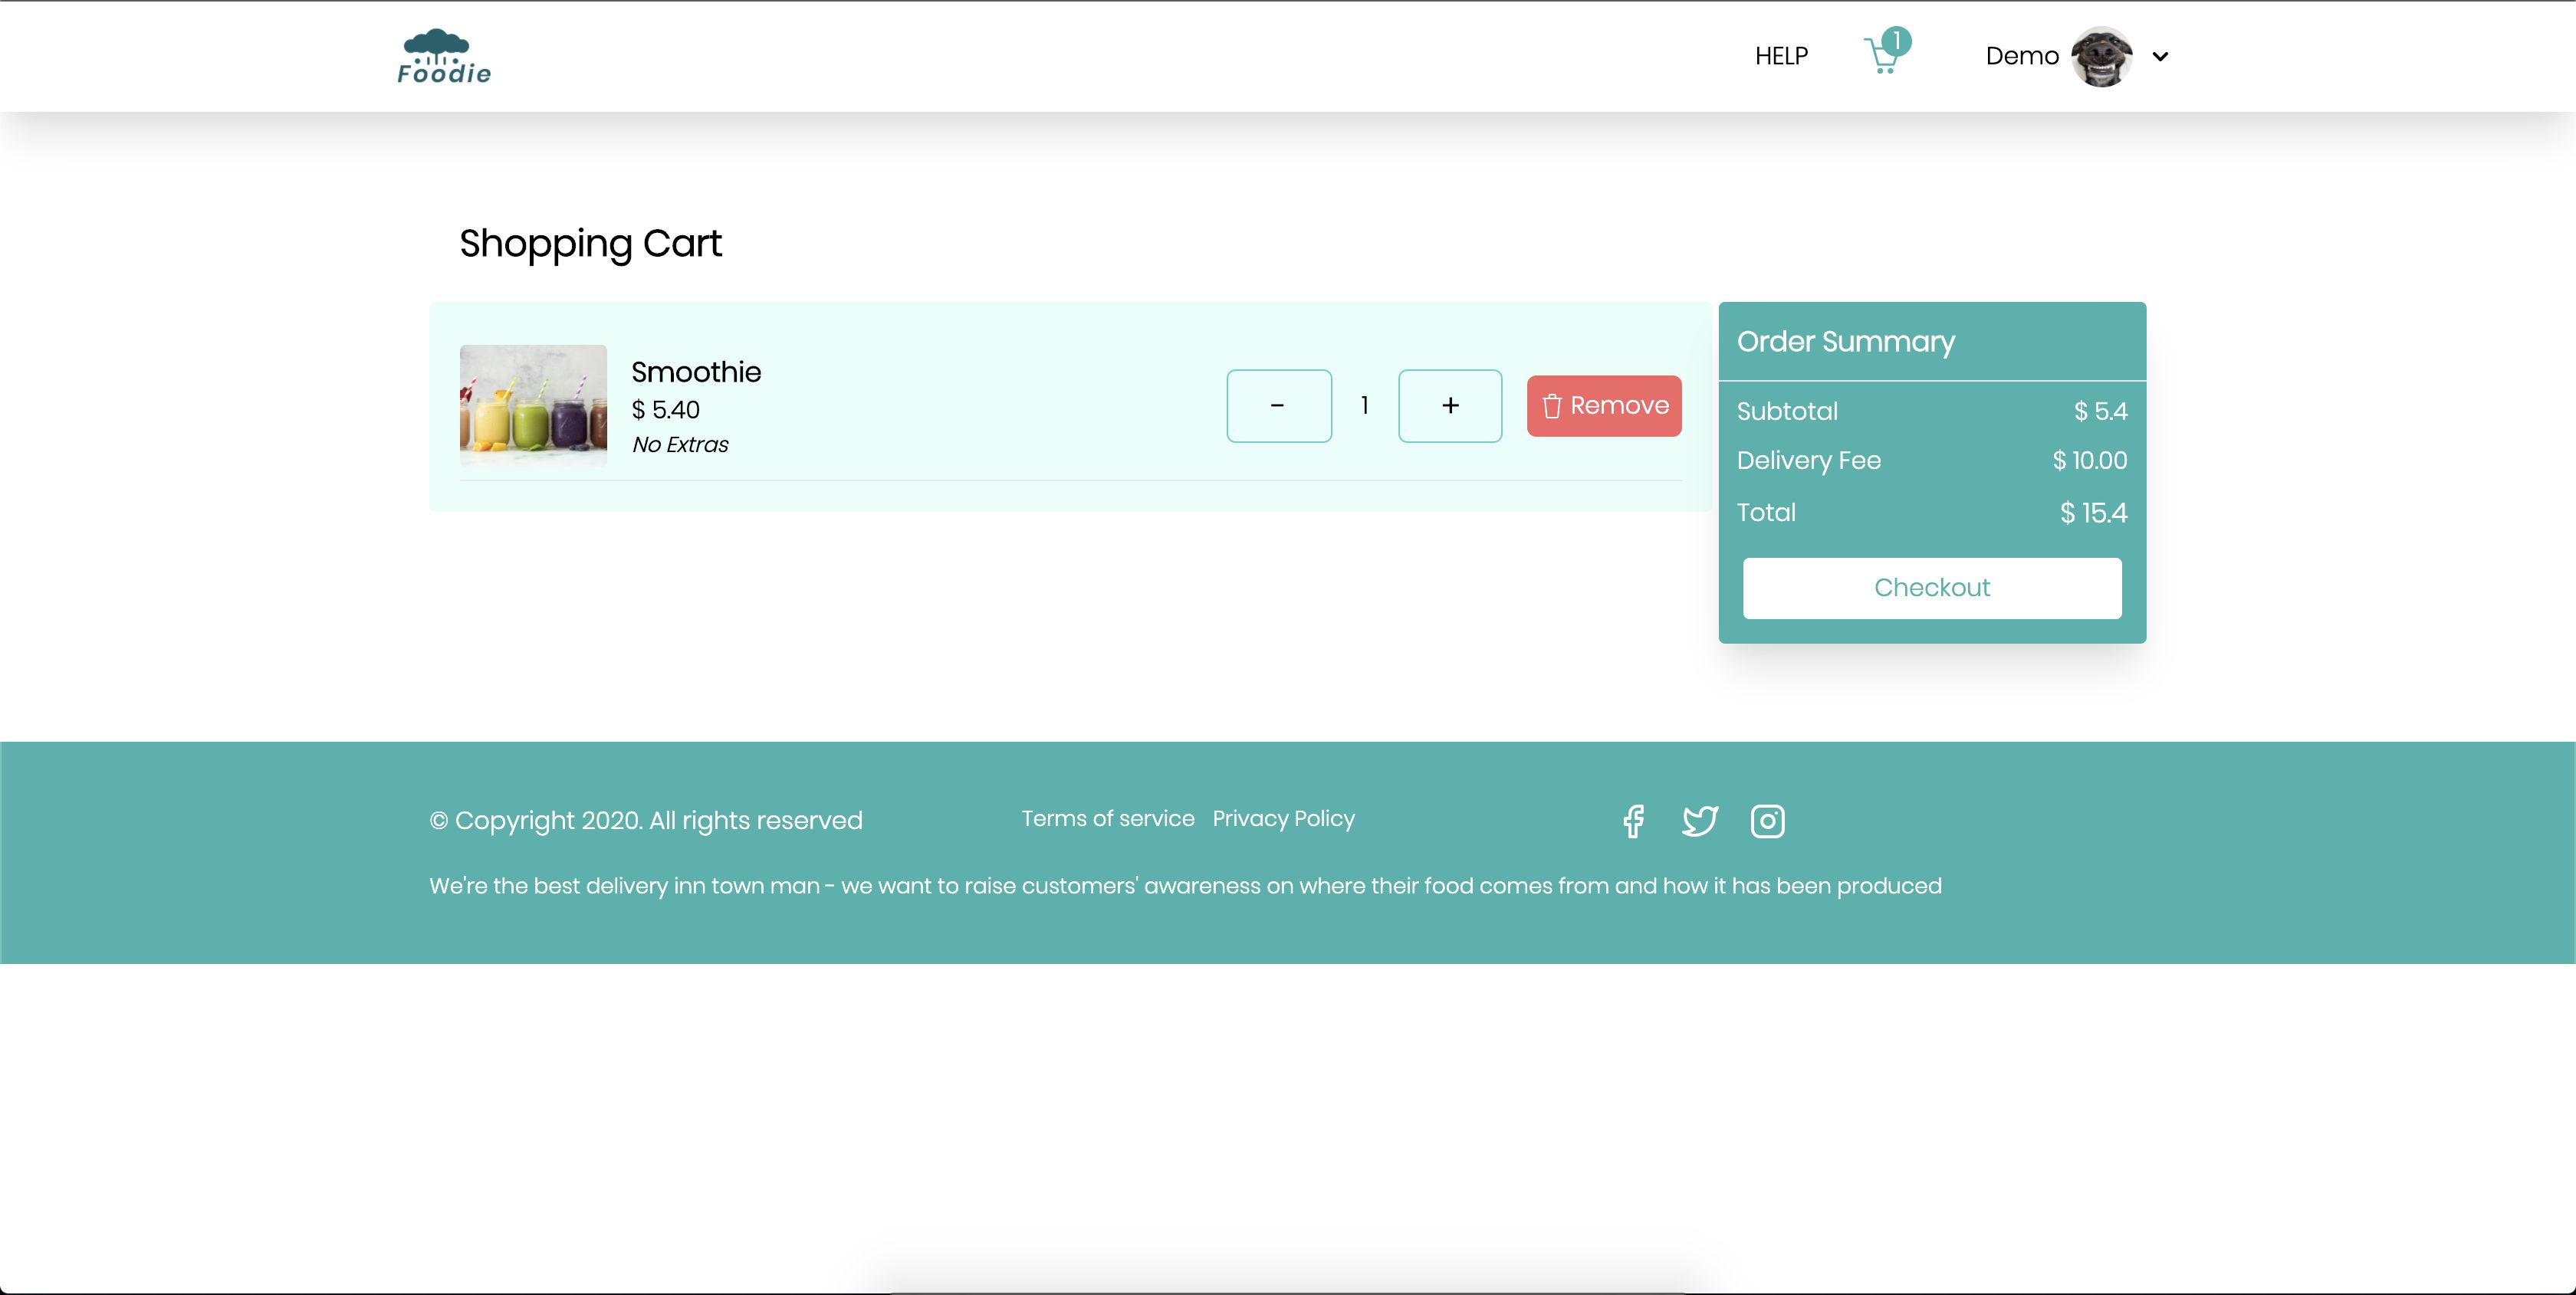The image size is (2576, 1295).
Task: Open the Terms of service link
Action: [1108, 818]
